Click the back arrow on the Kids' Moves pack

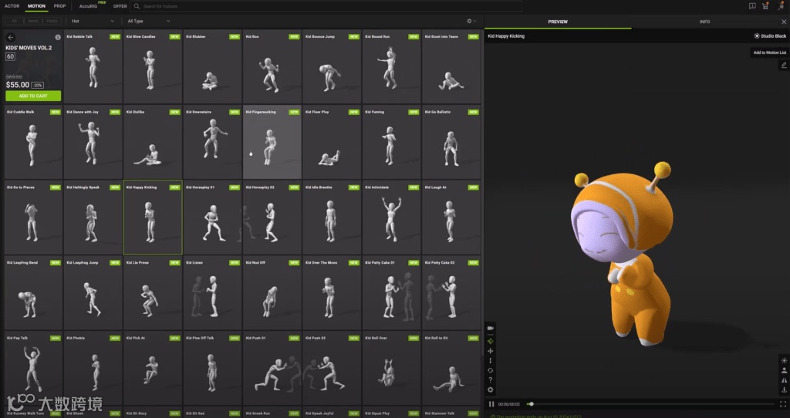[11, 37]
